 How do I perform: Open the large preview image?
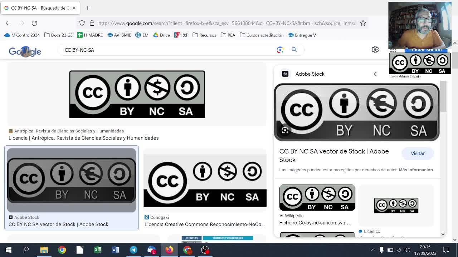[x=357, y=112]
